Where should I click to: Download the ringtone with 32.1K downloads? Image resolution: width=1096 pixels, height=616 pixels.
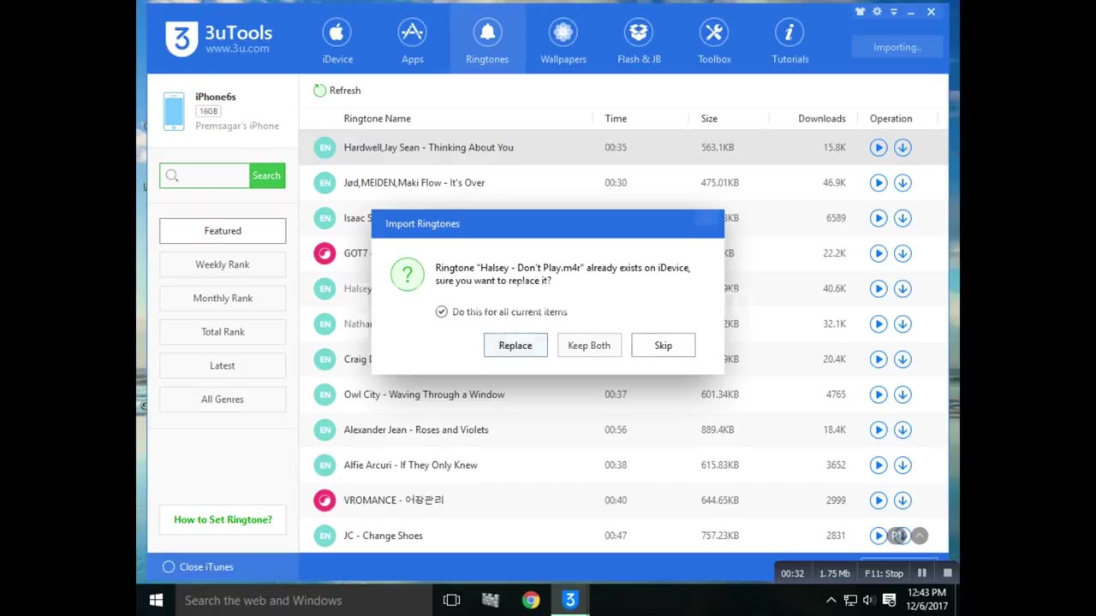(x=902, y=323)
